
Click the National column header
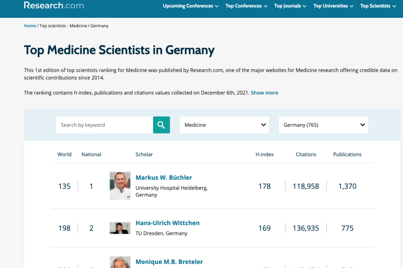click(x=91, y=155)
